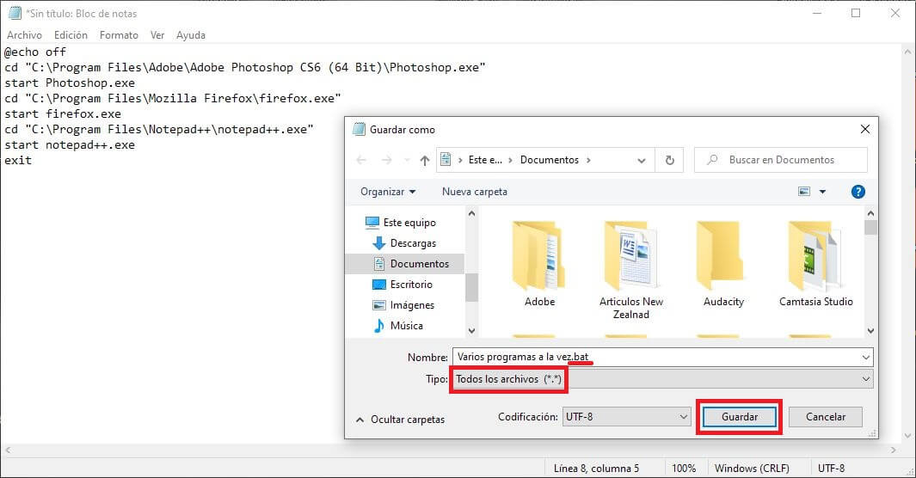Click the back navigation arrow in dialog
Image resolution: width=916 pixels, height=478 pixels.
click(361, 160)
